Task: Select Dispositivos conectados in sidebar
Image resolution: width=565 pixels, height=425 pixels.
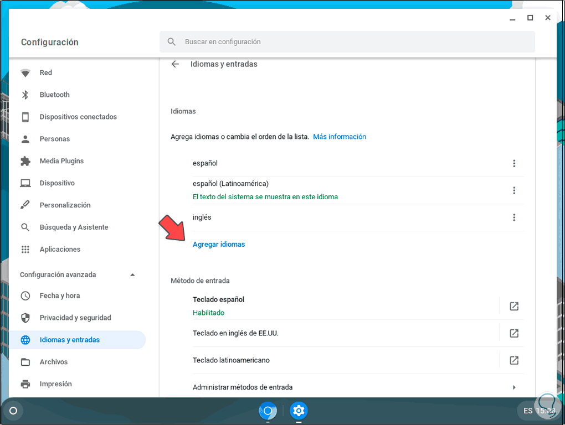Action: tap(77, 117)
